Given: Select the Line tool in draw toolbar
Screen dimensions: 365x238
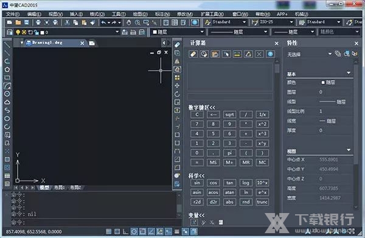Looking at the screenshot, I should [7, 44].
